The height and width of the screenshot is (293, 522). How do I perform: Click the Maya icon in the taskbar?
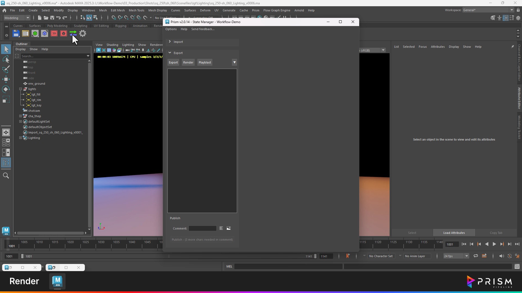(57, 281)
